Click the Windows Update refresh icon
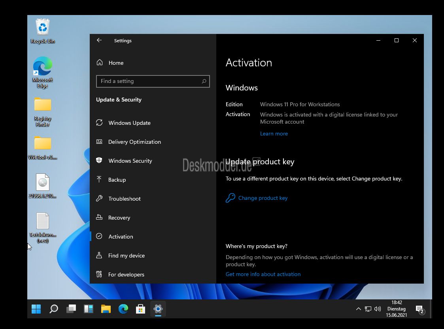The height and width of the screenshot is (329, 444). (99, 122)
